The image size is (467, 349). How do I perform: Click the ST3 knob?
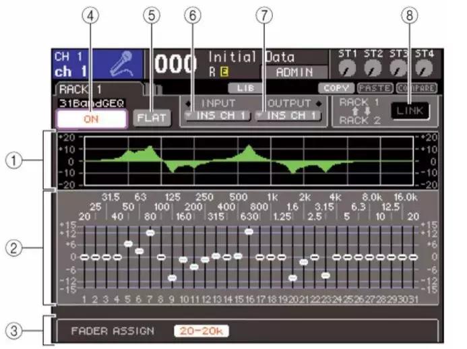click(x=398, y=68)
